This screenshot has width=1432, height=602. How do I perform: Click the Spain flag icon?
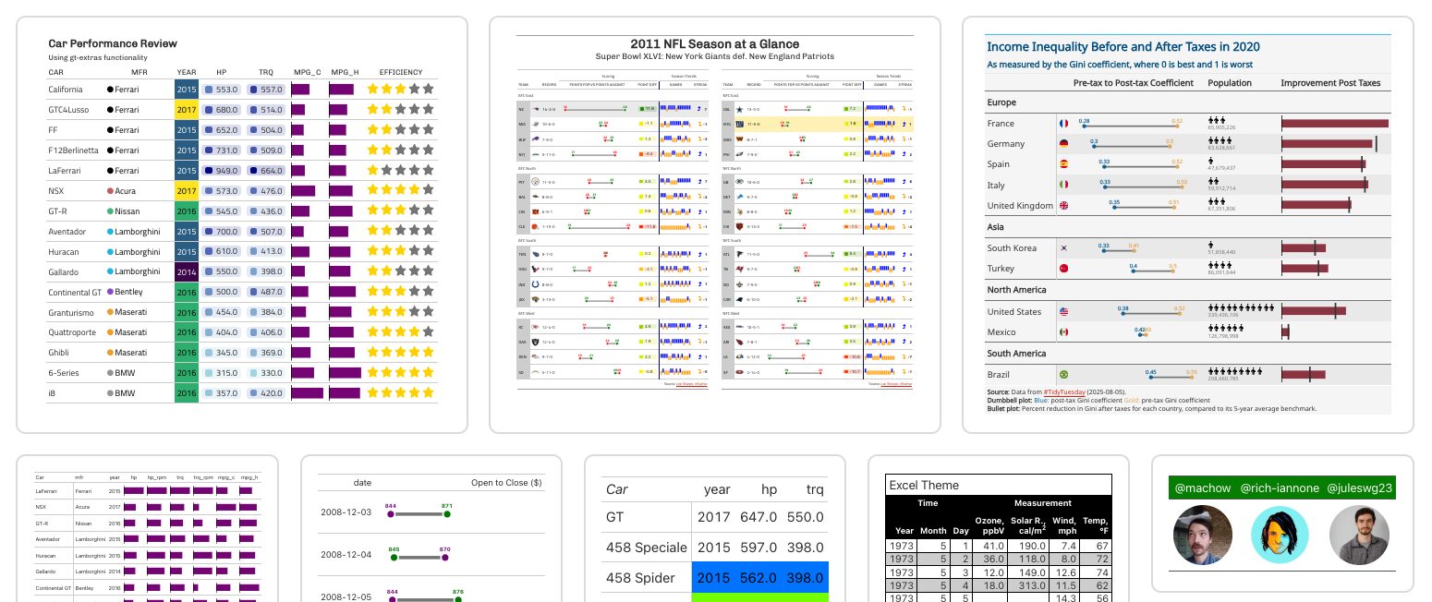coord(1063,164)
